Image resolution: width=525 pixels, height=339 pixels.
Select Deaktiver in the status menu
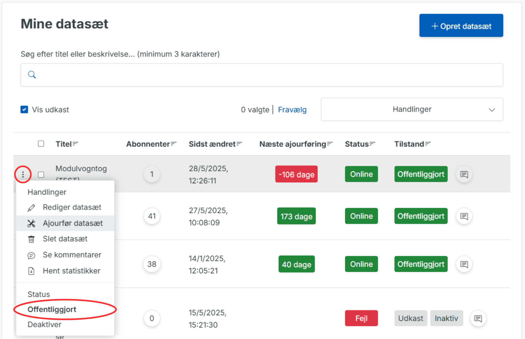click(x=45, y=324)
